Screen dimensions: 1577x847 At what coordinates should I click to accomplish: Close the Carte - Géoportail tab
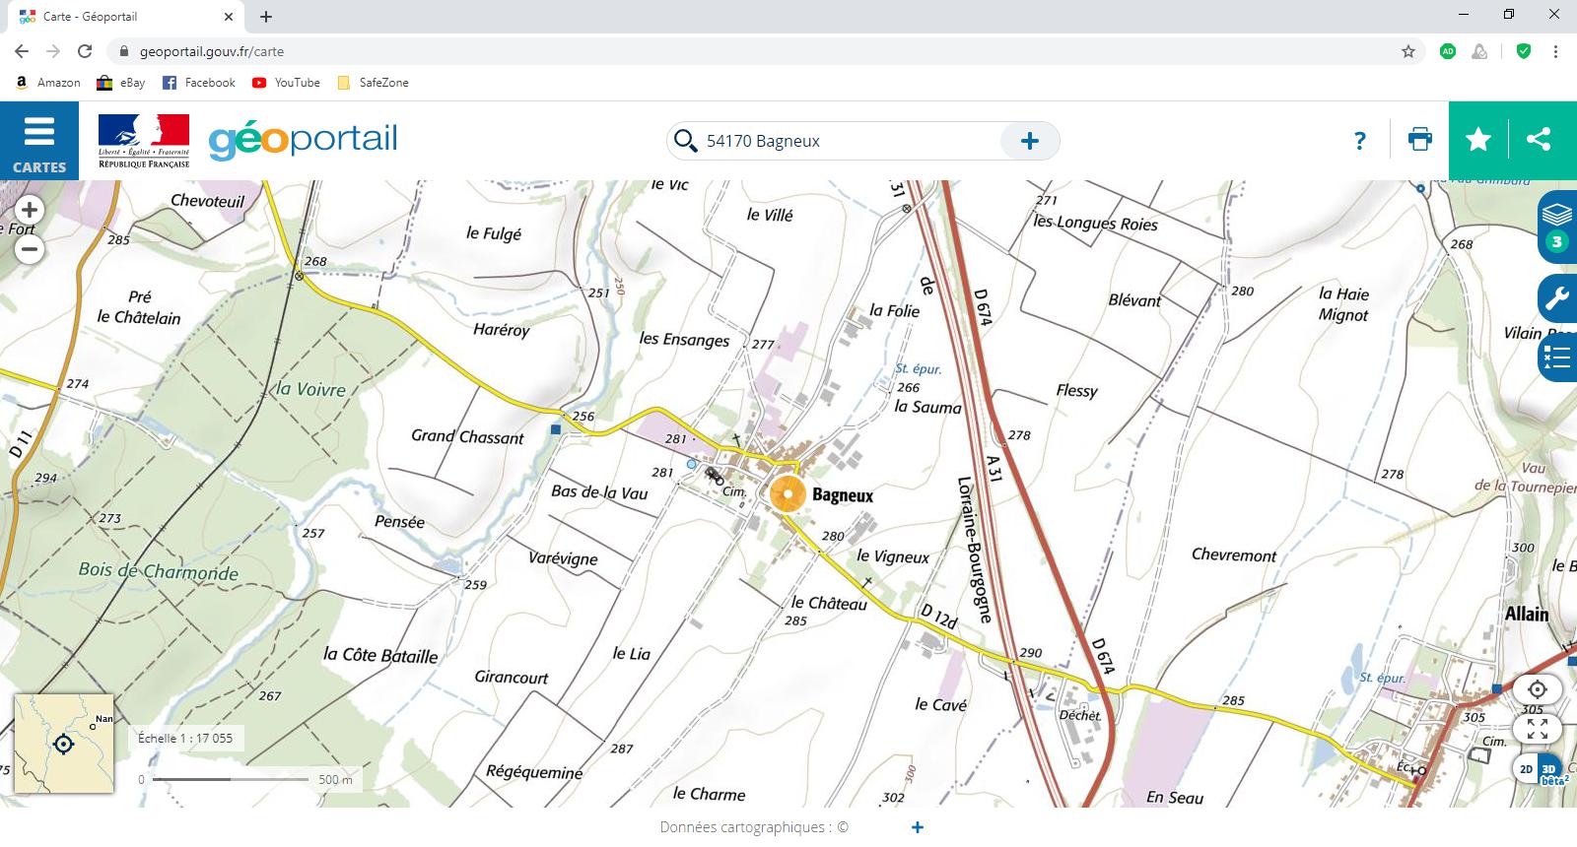click(x=229, y=17)
